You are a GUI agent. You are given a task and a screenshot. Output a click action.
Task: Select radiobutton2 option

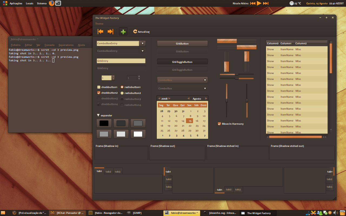[x=122, y=93]
